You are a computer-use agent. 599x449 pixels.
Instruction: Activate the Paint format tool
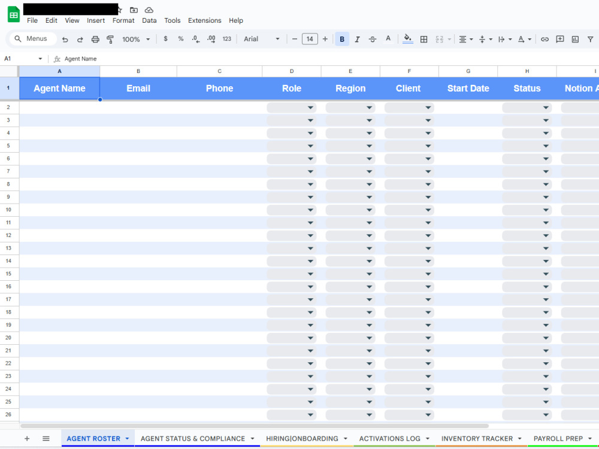click(110, 40)
